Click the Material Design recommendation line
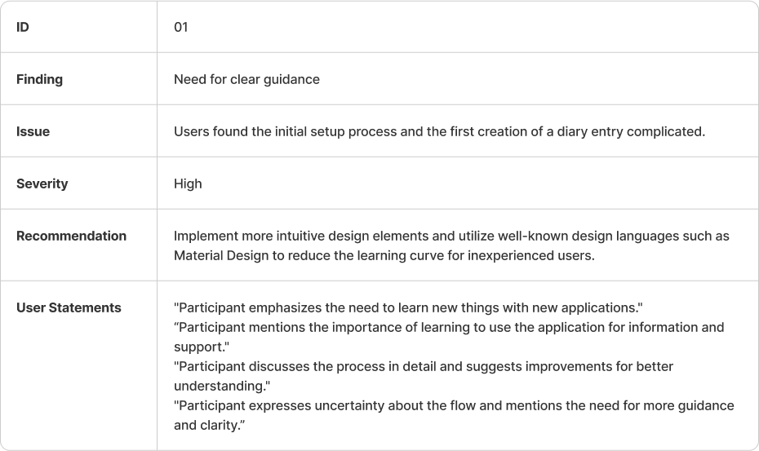Viewport: 759px width, 451px height. [384, 255]
